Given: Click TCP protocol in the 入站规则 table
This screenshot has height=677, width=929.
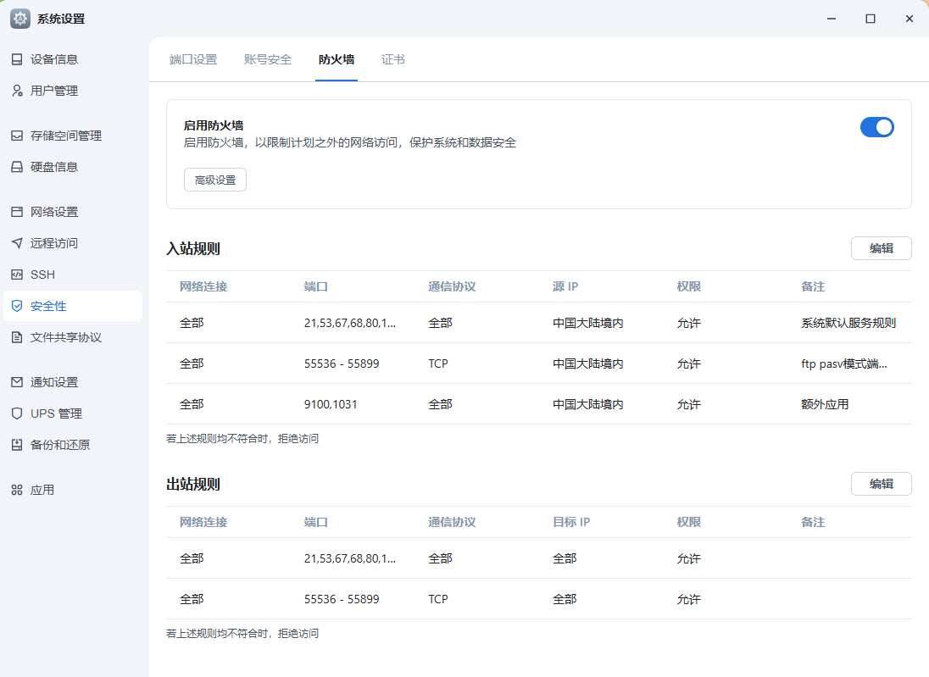Looking at the screenshot, I should 438,363.
